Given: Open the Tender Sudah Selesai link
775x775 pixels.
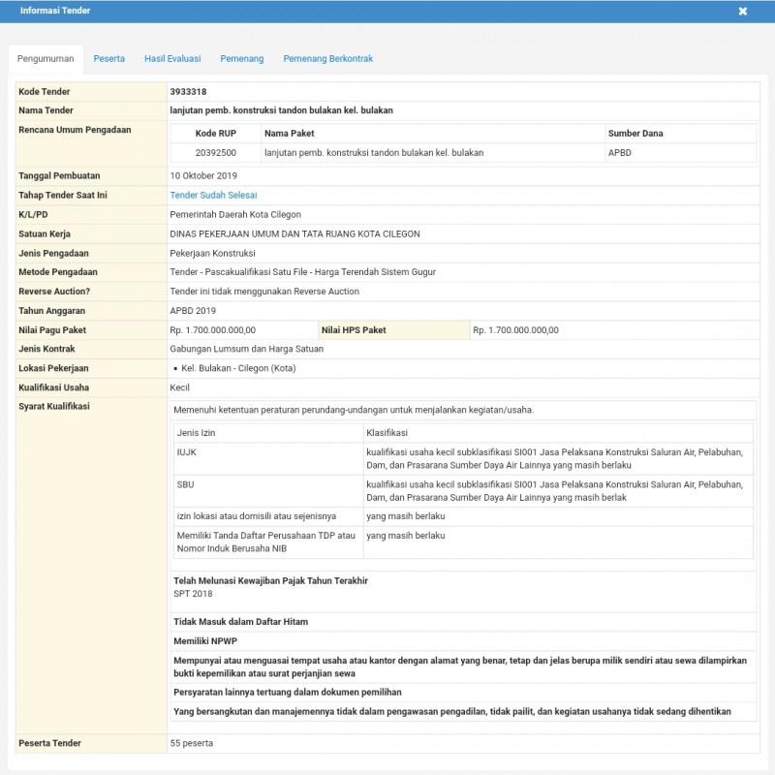Looking at the screenshot, I should tap(215, 195).
